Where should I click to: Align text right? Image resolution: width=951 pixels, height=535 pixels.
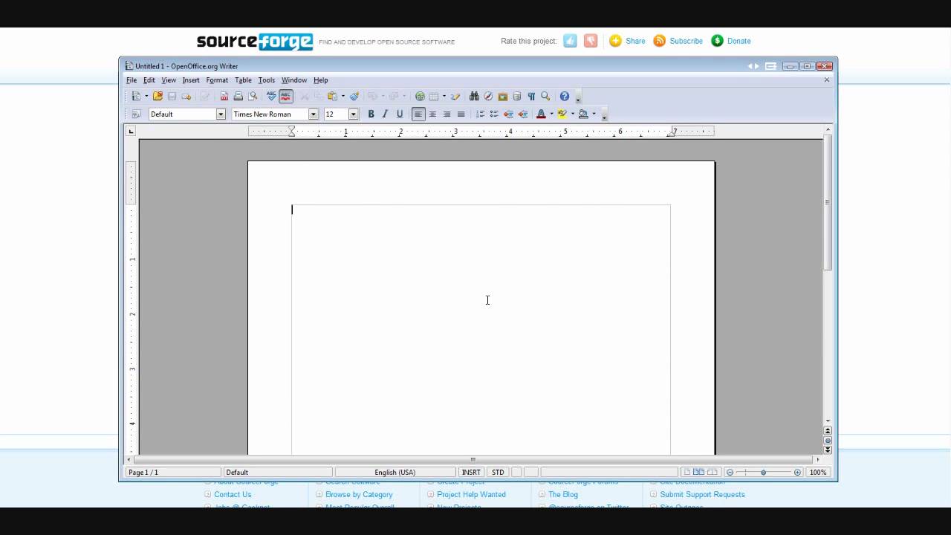[x=447, y=114]
